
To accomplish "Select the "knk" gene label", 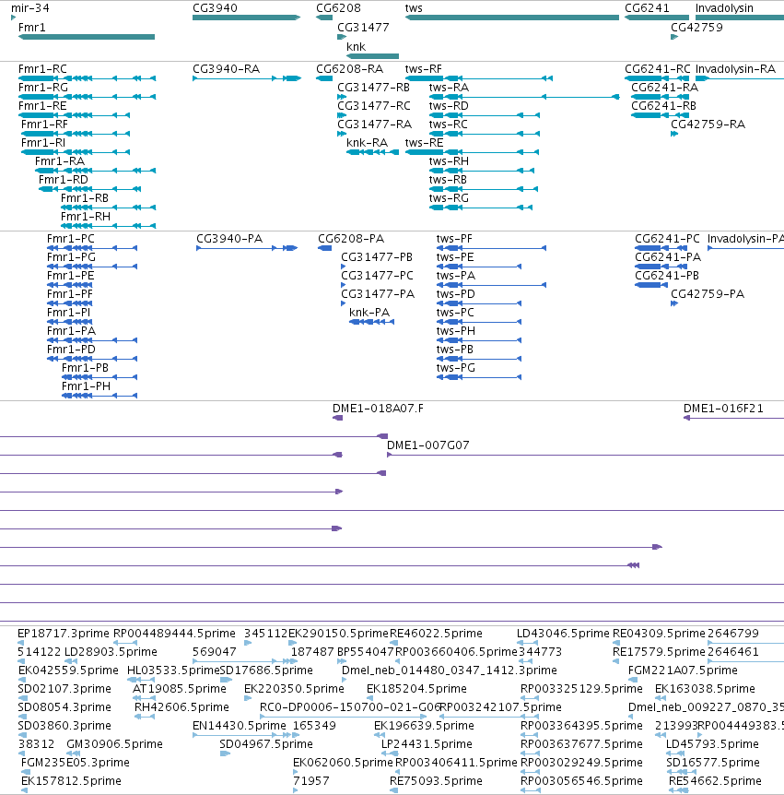I will pos(356,47).
